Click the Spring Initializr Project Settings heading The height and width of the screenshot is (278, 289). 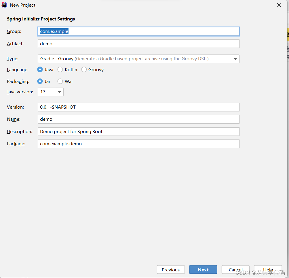(x=41, y=19)
